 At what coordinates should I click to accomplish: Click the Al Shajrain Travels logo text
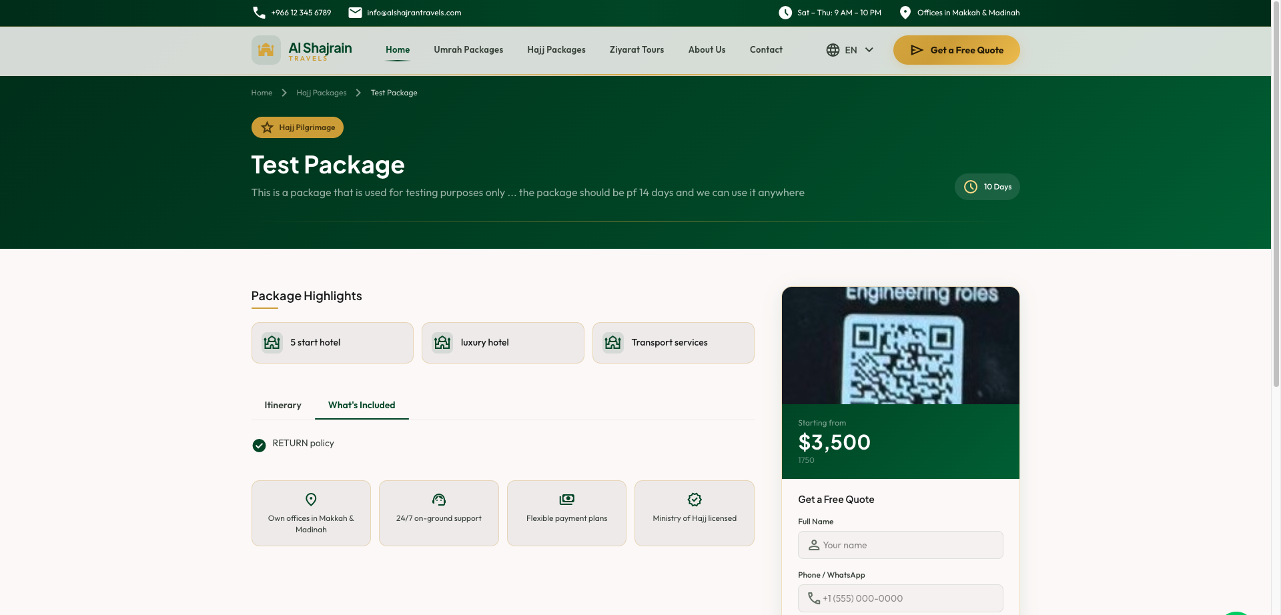click(320, 51)
